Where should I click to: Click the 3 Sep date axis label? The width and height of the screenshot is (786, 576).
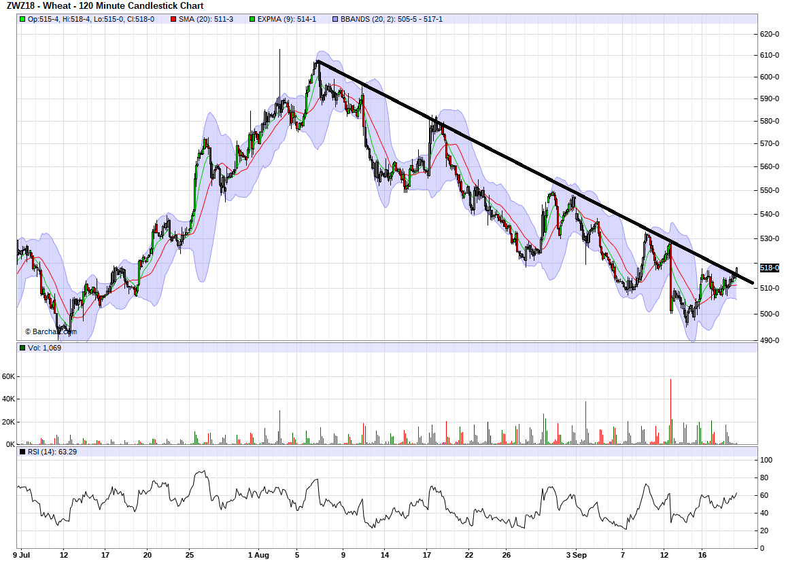(577, 555)
